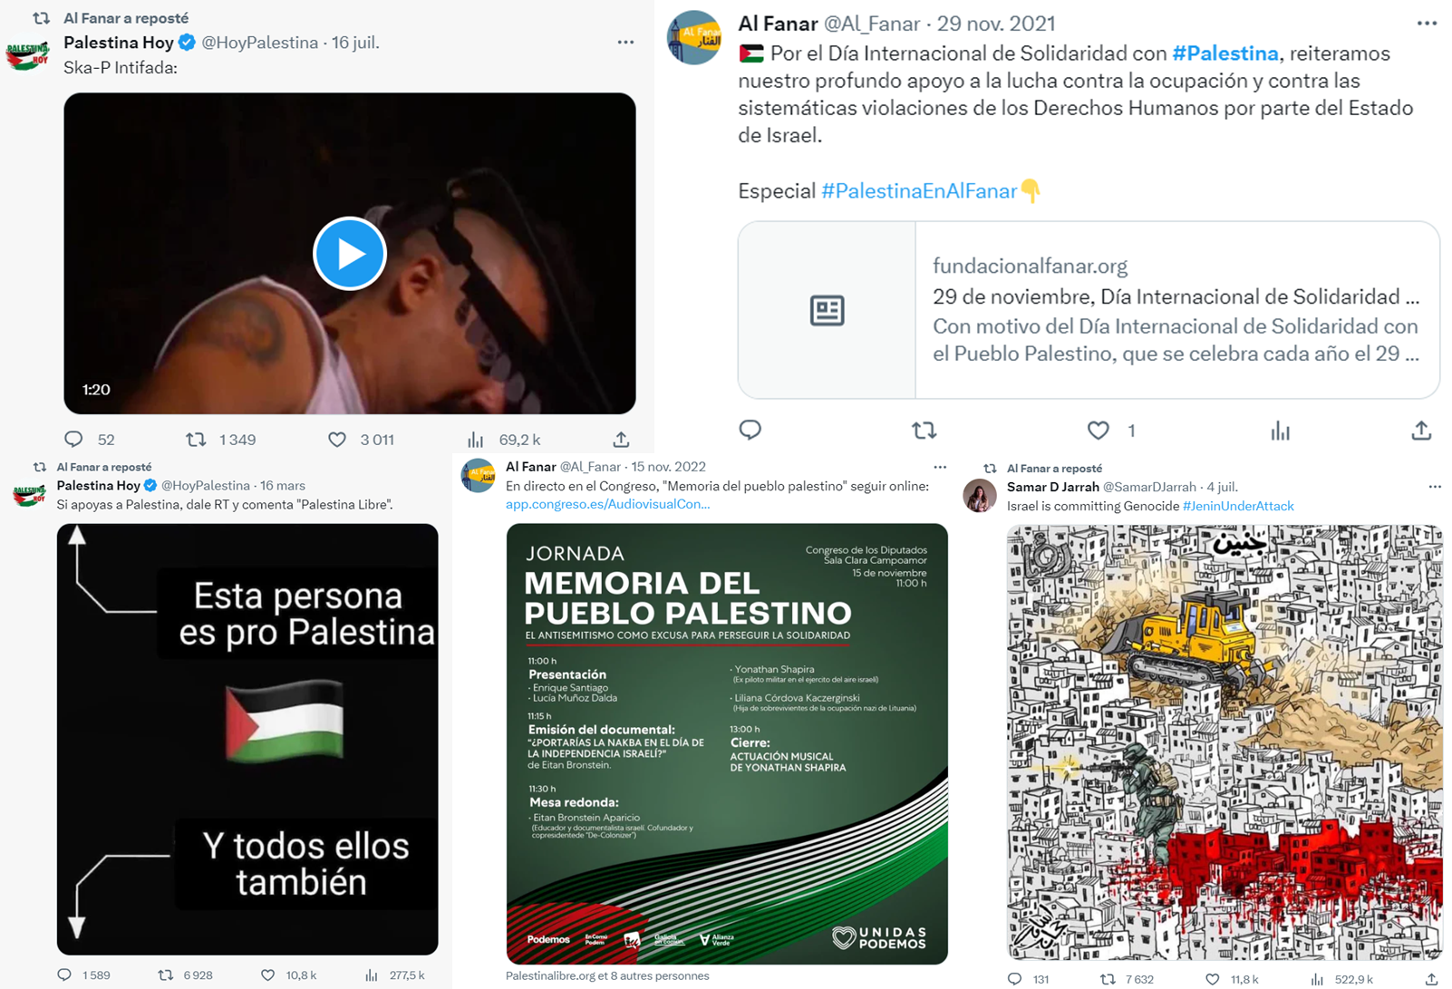Reply to the Ska-P Intifada tweet

pos(73,440)
